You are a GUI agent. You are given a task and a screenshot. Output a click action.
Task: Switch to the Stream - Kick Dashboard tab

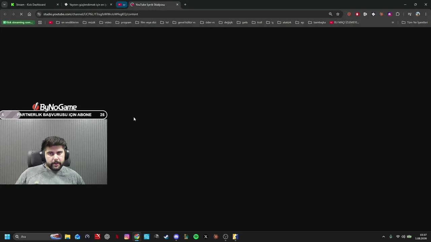[31, 5]
